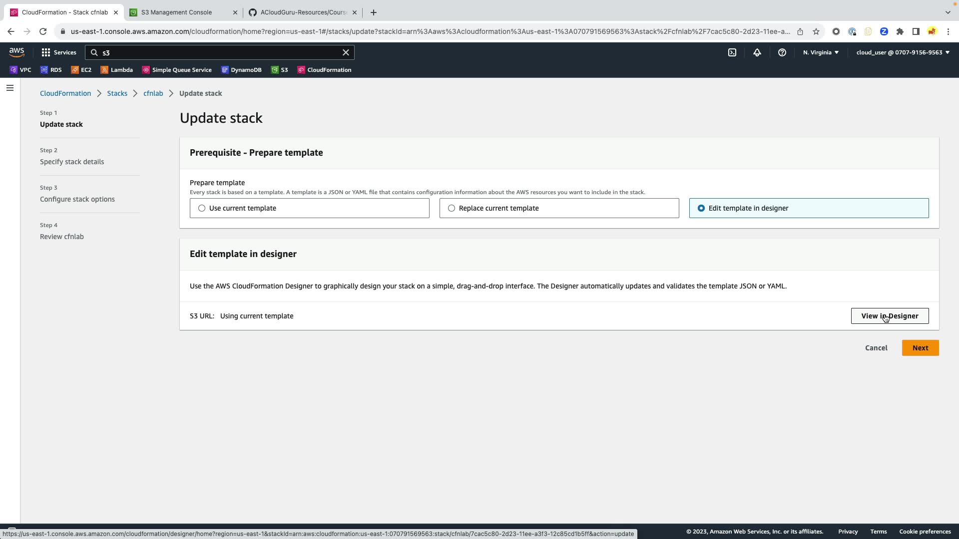The image size is (959, 539).
Task: Switch to the ACloudGuru-Resources GitHub tab
Action: tap(303, 12)
